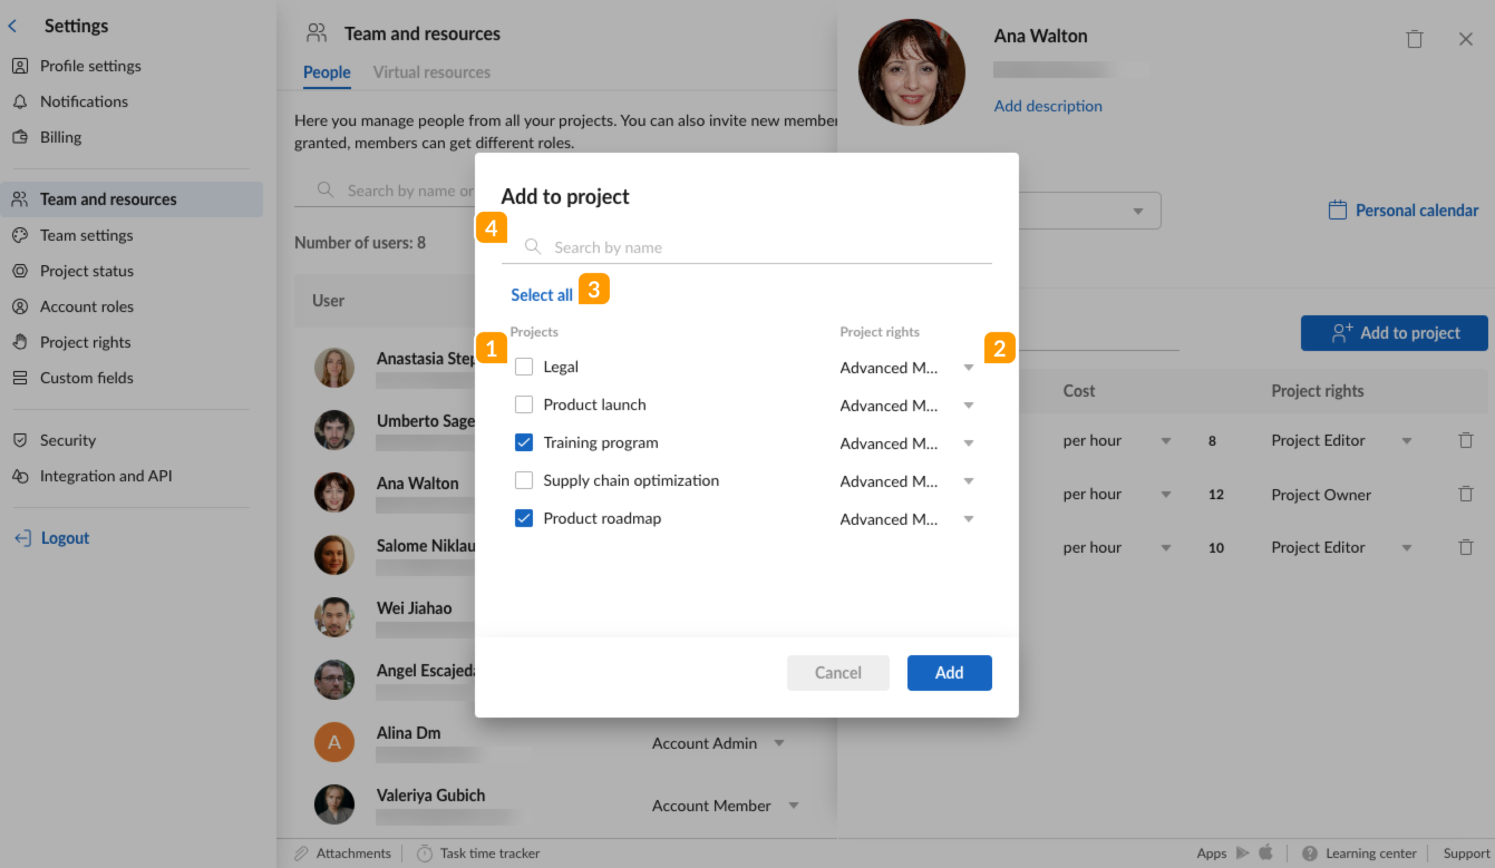1495x868 pixels.
Task: Switch to the Virtual resources tab
Action: pyautogui.click(x=432, y=72)
